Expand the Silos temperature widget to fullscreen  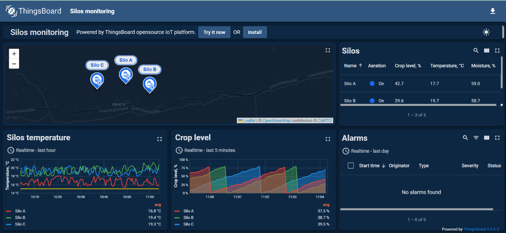(159, 139)
